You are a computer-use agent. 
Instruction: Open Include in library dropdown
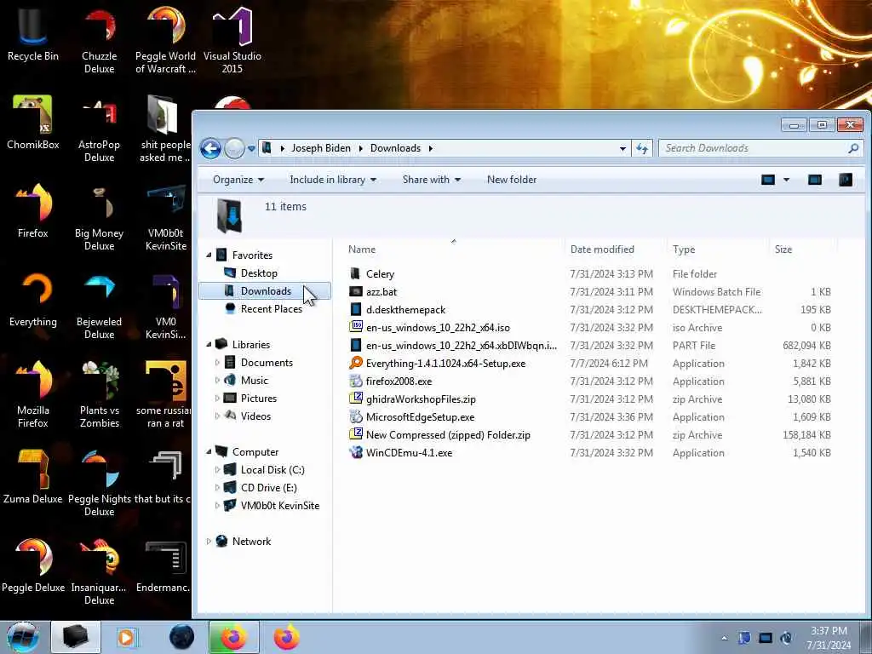coord(333,180)
